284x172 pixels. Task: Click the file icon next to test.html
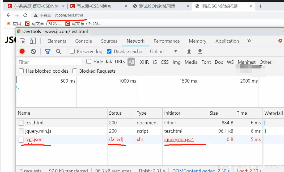(x=21, y=123)
